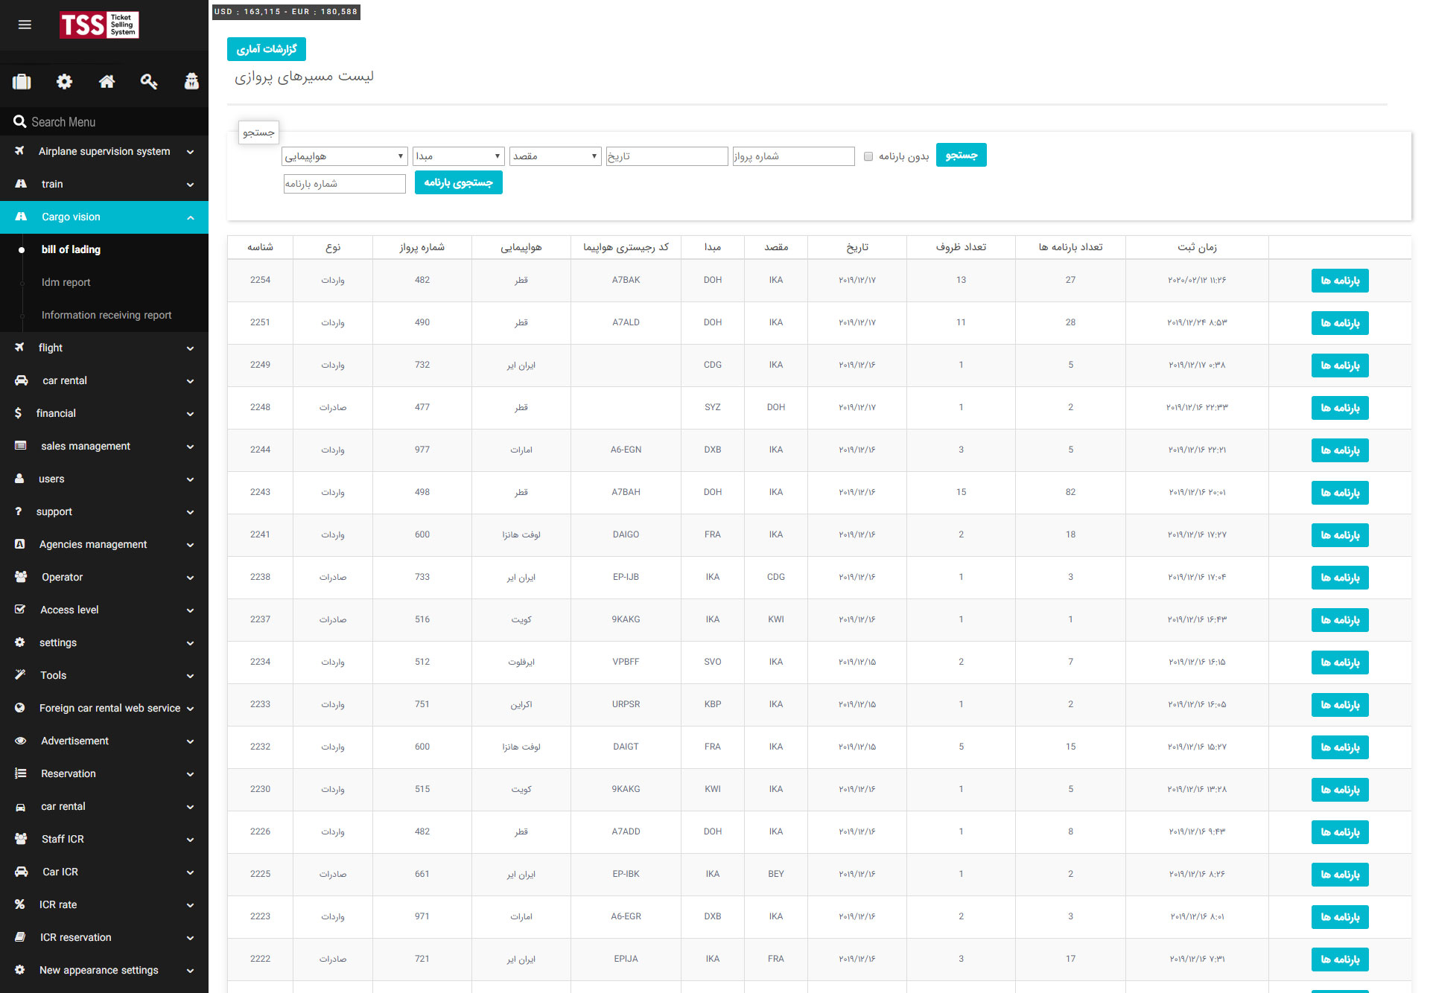Click the TSS Ticket Selling System logo

pyautogui.click(x=99, y=25)
